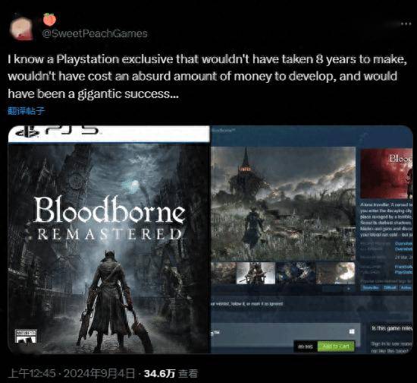Viewport: 417px width, 383px height.
Task: Click the price label beside Add to Cart
Action: pyautogui.click(x=306, y=347)
